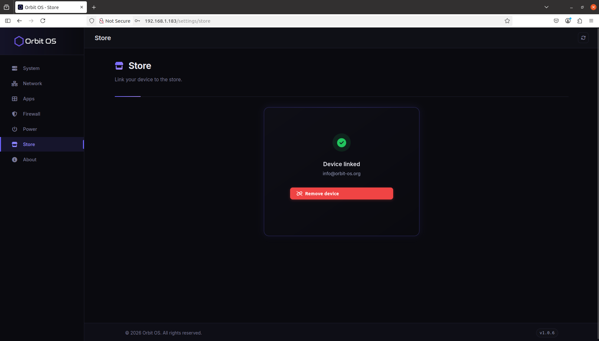Open the Network settings icon

tap(15, 83)
